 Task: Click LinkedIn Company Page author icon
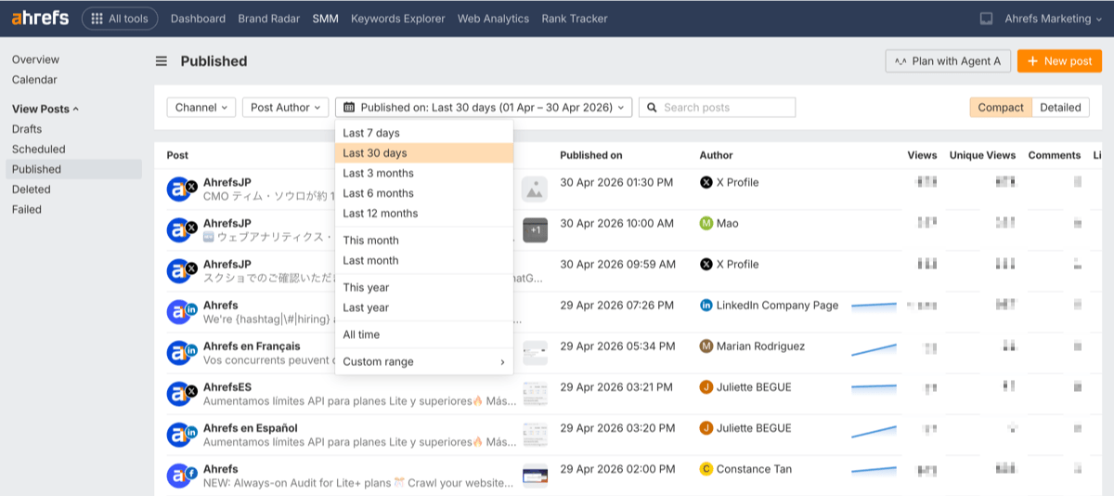(706, 306)
